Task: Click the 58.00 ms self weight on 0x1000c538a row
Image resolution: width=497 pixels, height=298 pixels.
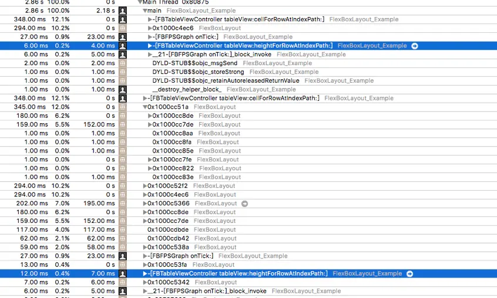Action: coord(101,248)
